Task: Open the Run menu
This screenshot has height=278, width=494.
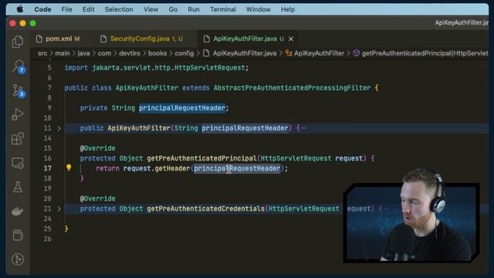Action: [194, 9]
